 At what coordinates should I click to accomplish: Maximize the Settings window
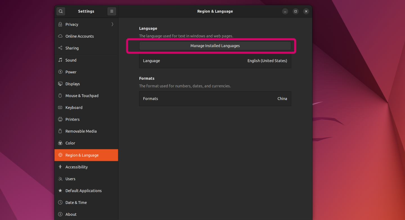pyautogui.click(x=296, y=11)
